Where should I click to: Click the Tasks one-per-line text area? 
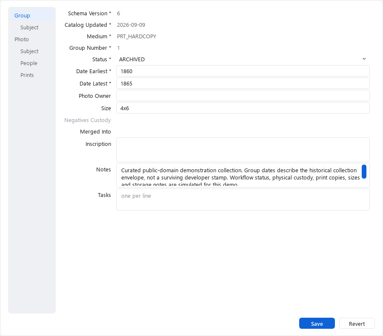243,199
